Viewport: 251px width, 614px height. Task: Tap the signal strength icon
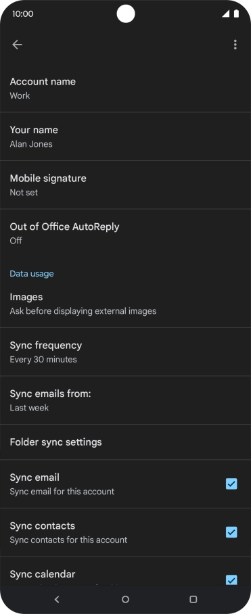point(225,14)
